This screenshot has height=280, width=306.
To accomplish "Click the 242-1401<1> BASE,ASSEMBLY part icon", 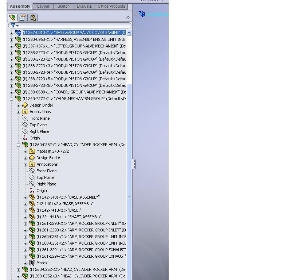I will click(x=32, y=197).
